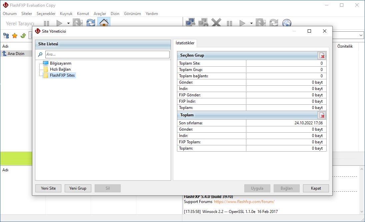Screen dimensions: 365x222
Task: Click the green up-directory arrow icon
Action: 23,36
